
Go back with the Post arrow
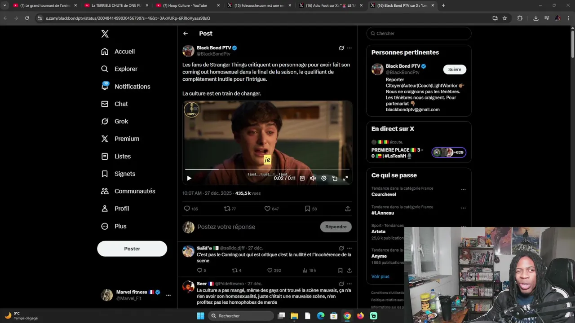coord(186,34)
